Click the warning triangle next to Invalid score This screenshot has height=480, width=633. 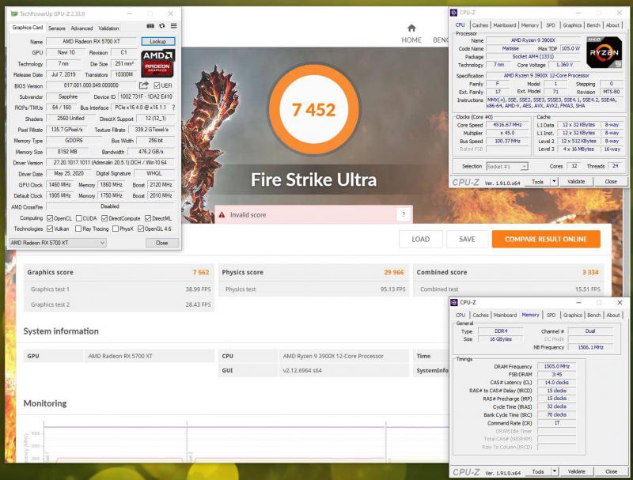pos(222,214)
